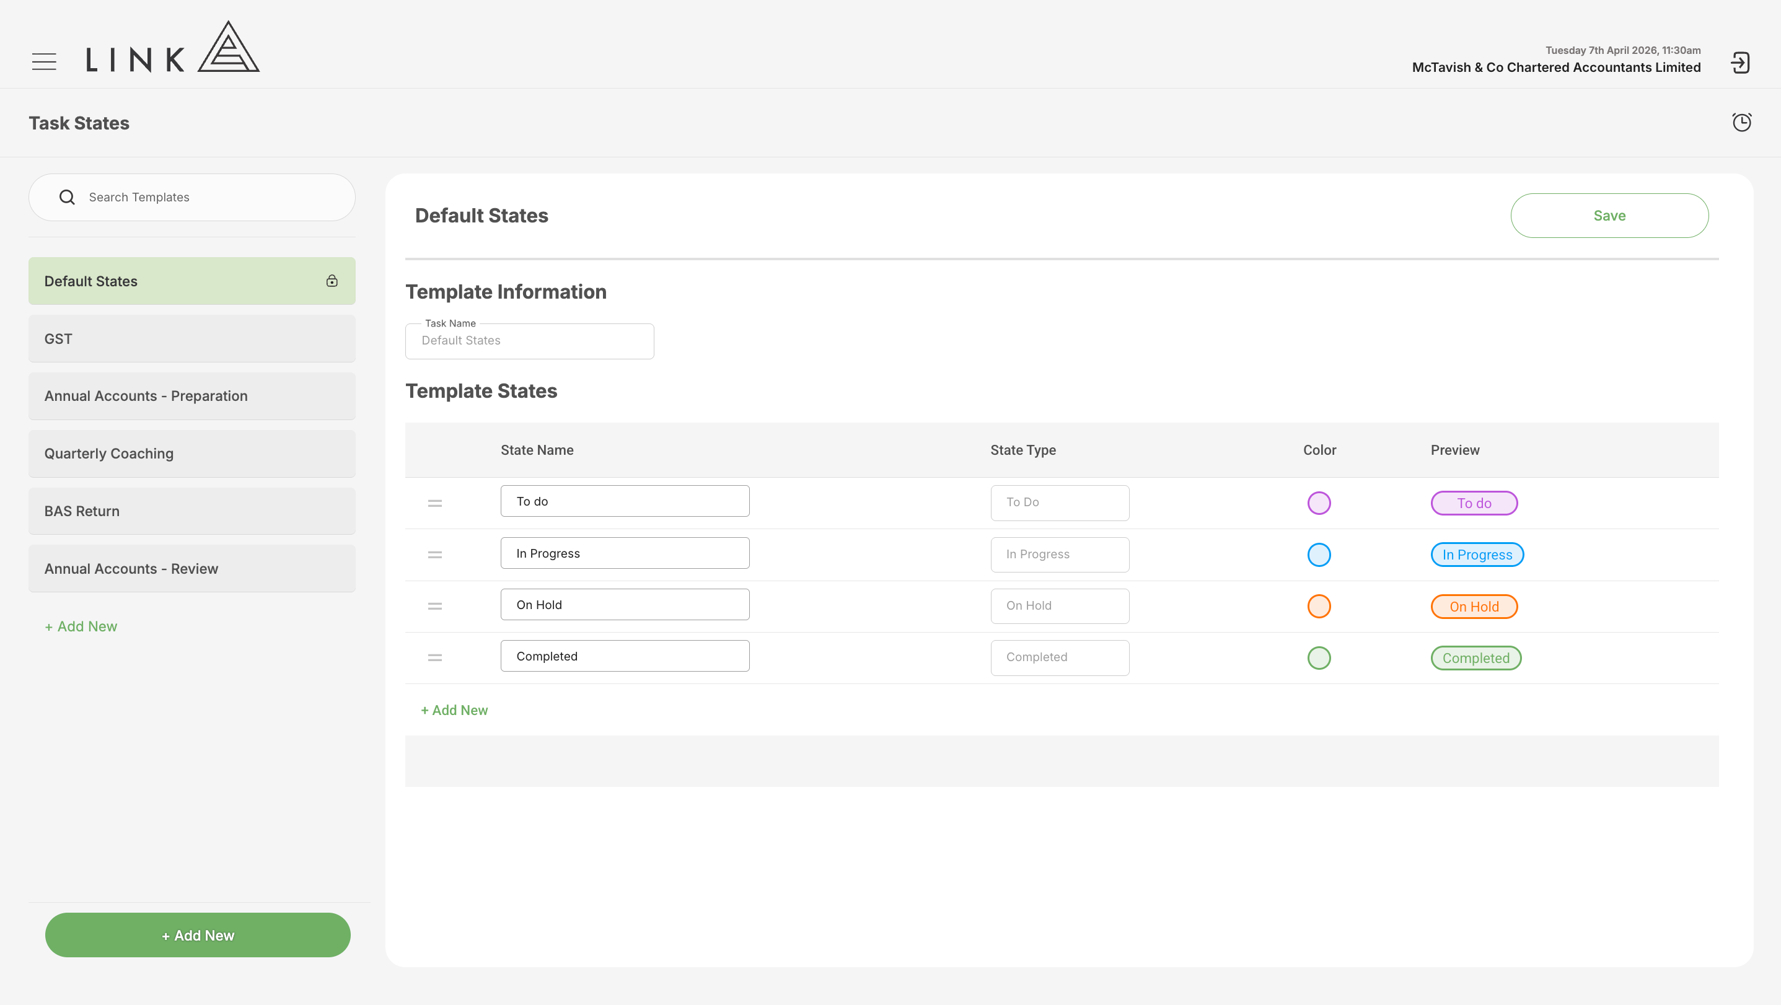Screen dimensions: 1781x1005
Task: Click the To do preview badge
Action: 1474,503
